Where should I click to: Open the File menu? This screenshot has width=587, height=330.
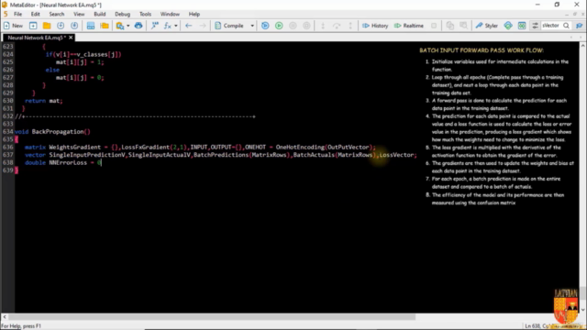pyautogui.click(x=17, y=14)
